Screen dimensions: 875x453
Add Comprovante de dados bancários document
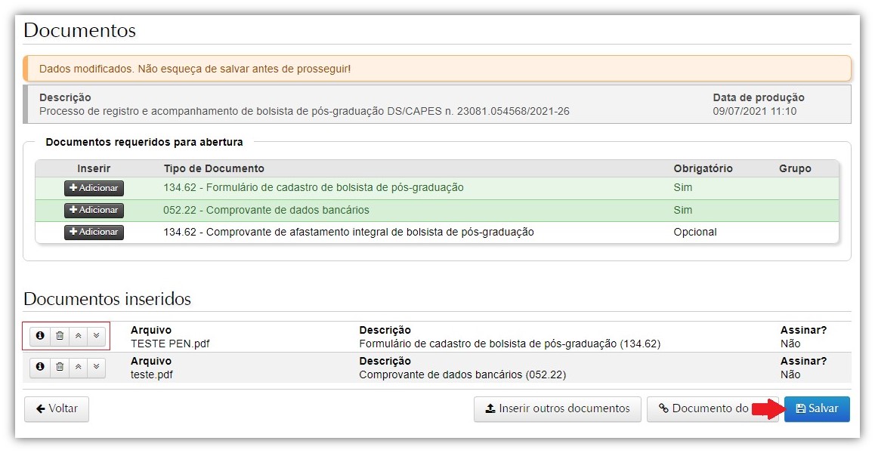94,210
